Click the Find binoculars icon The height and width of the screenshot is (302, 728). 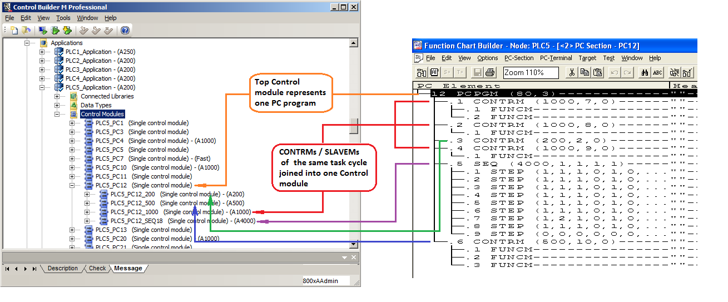click(645, 72)
